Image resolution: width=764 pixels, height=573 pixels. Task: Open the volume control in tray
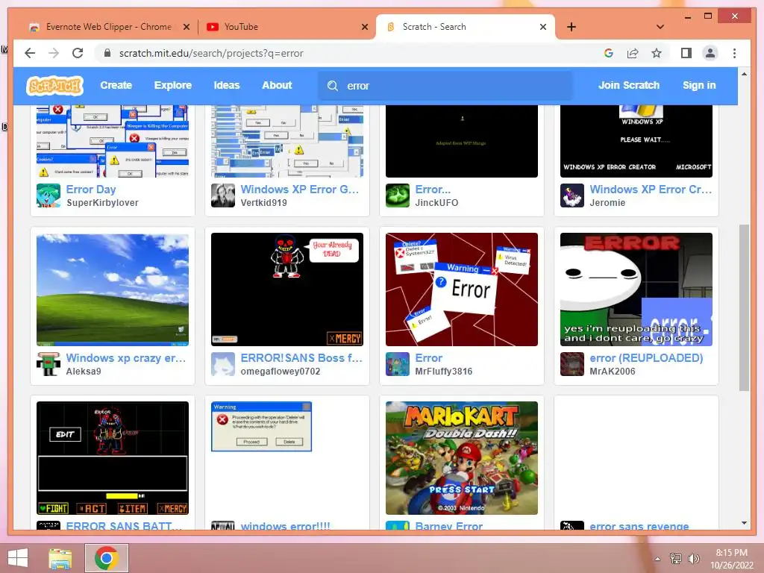[x=693, y=559]
